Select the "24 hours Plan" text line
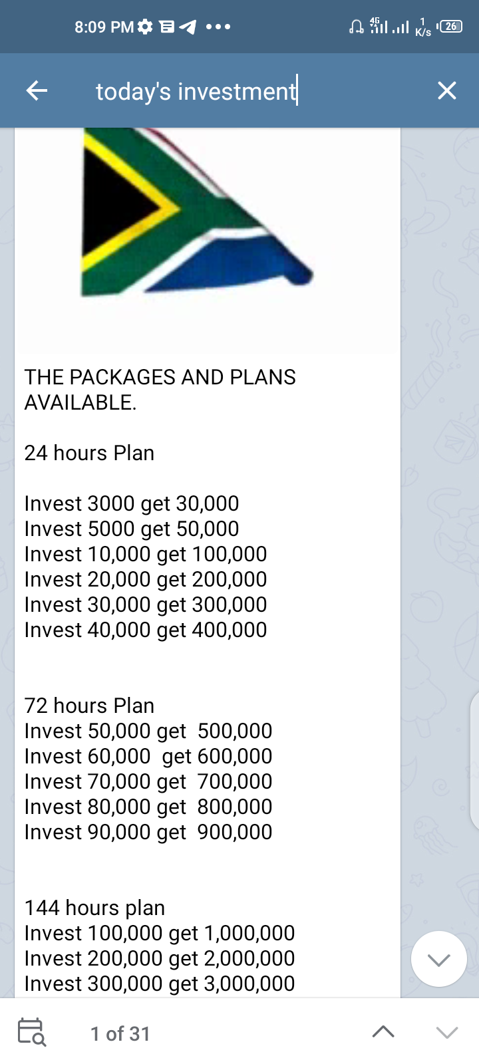Screen dimensions: 479x1064 89,453
